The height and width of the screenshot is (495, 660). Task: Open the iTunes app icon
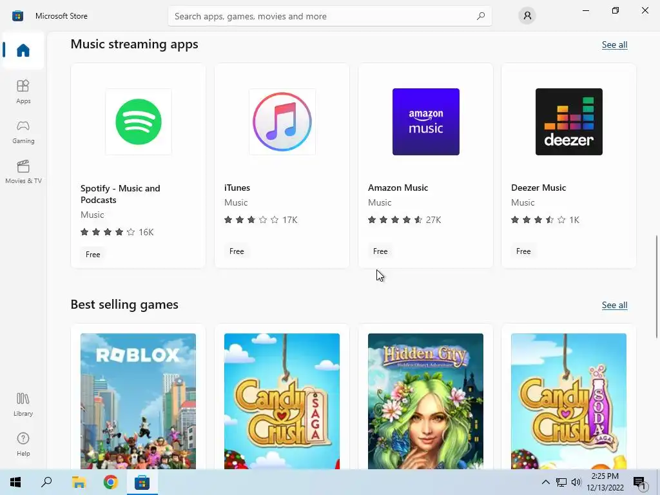[282, 122]
